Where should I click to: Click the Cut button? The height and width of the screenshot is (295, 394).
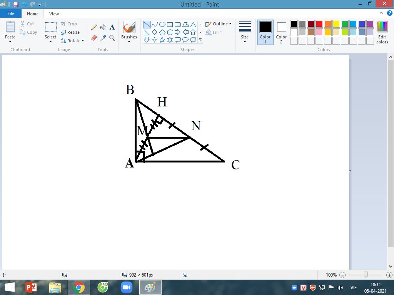[27, 24]
